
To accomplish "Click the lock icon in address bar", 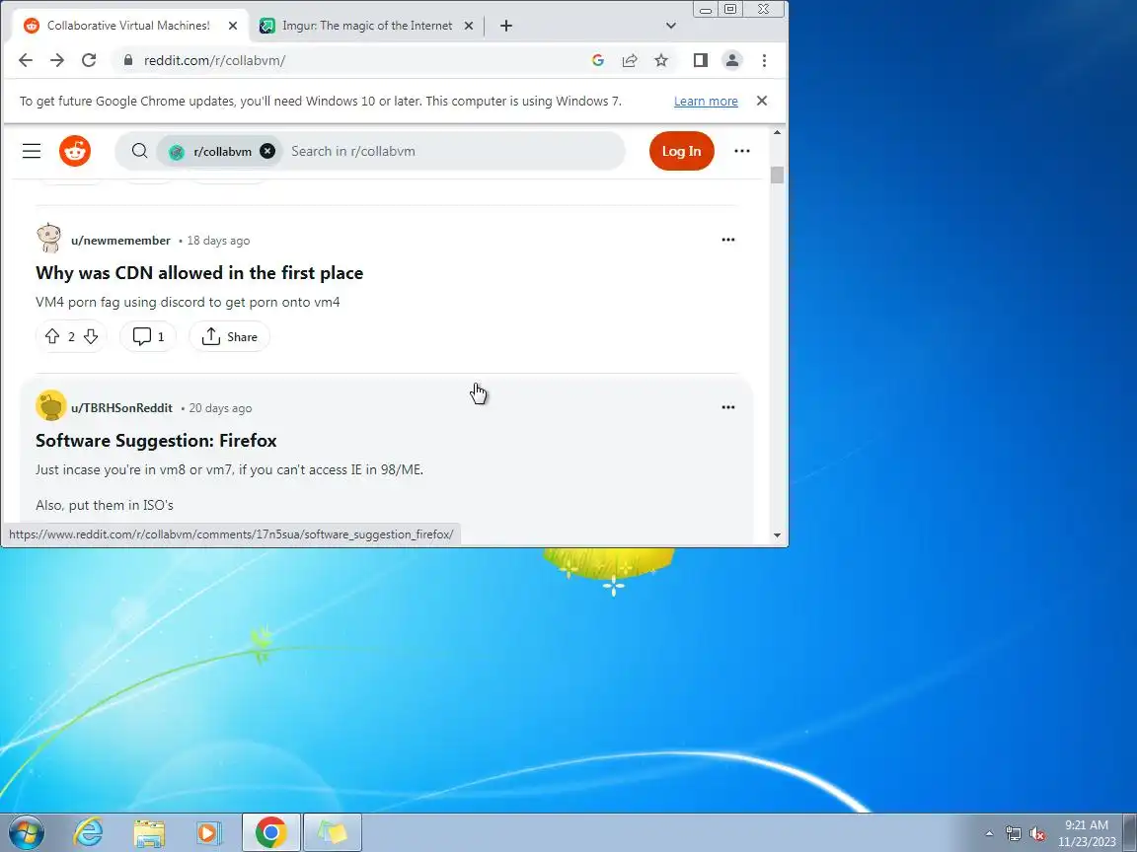I will pyautogui.click(x=128, y=60).
